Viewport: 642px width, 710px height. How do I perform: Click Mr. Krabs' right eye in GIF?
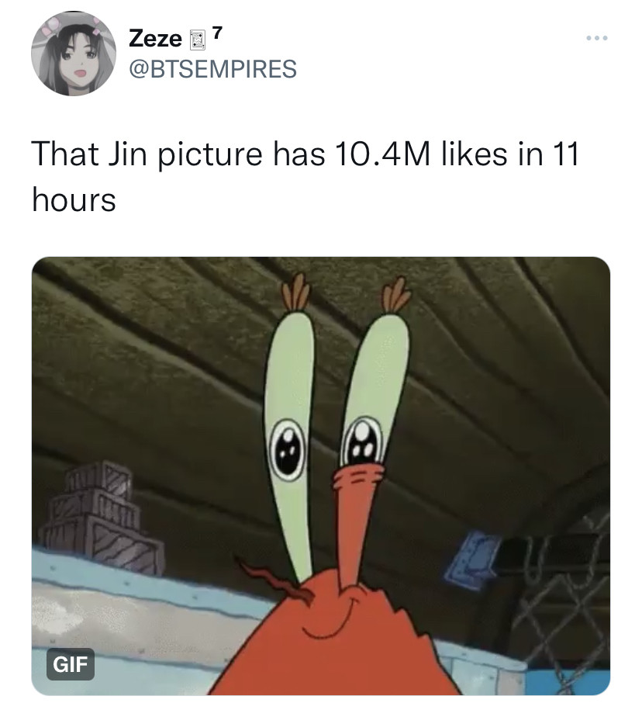tap(364, 441)
